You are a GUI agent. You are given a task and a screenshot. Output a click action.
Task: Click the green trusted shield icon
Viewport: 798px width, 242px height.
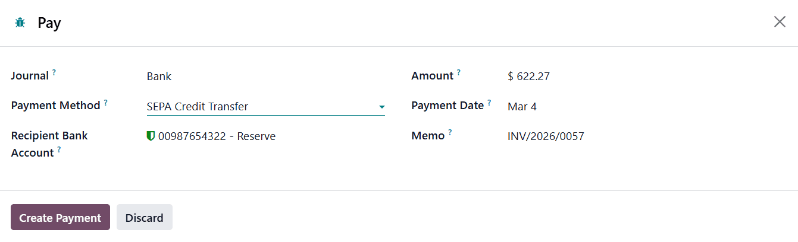pyautogui.click(x=151, y=136)
